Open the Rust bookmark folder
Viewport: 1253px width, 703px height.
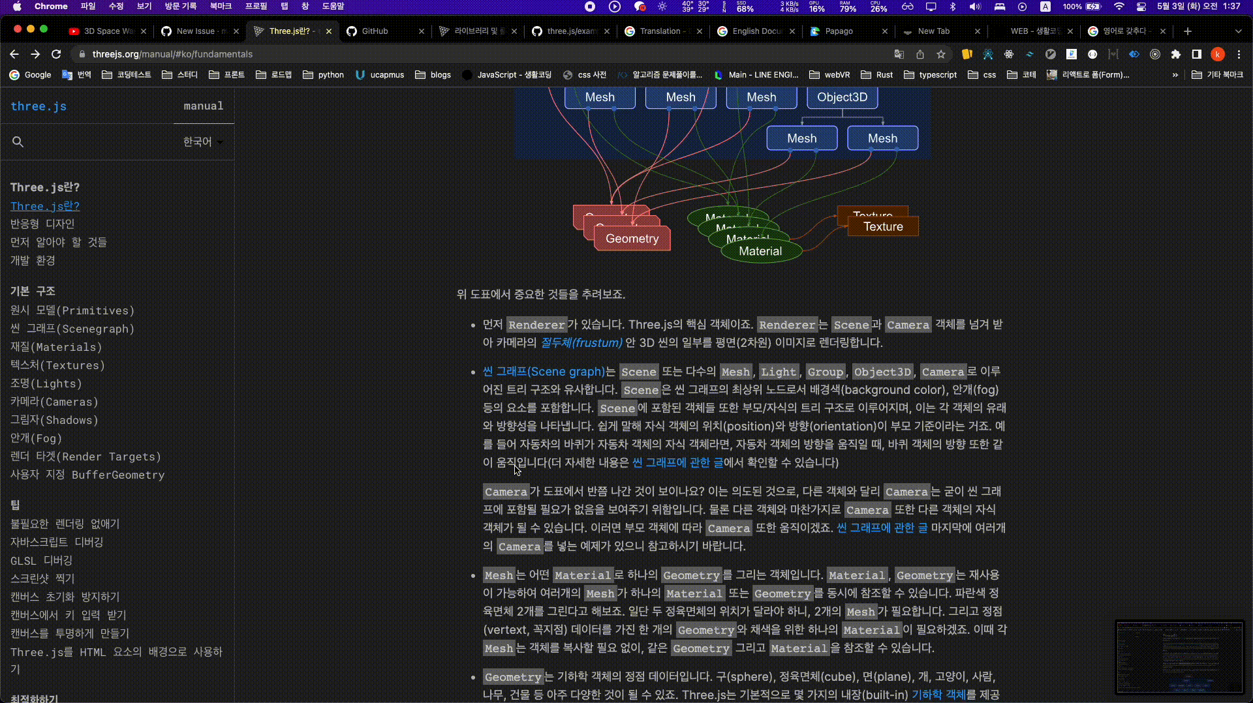point(877,75)
